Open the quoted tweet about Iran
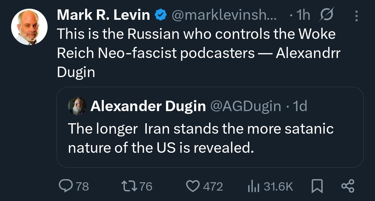The image size is (375, 201). tap(201, 138)
